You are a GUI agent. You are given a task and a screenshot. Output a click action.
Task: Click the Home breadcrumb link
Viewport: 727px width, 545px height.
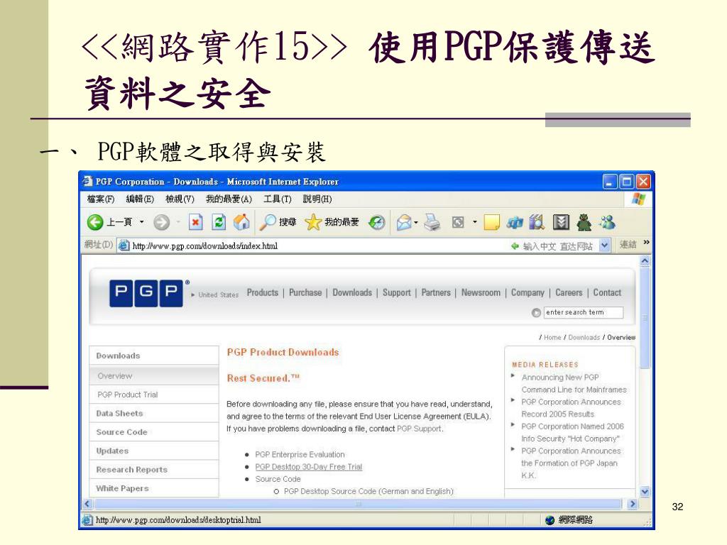552,337
